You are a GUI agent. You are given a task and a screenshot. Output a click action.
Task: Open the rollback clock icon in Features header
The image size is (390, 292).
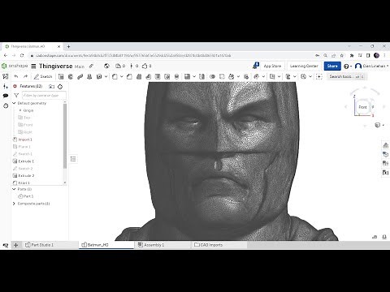tap(60, 87)
